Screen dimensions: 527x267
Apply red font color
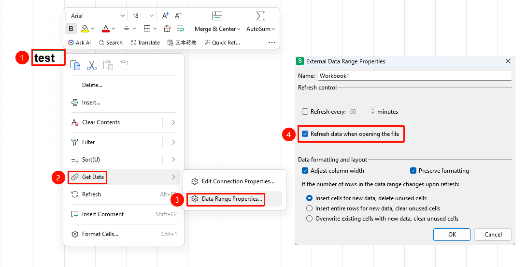(x=106, y=29)
